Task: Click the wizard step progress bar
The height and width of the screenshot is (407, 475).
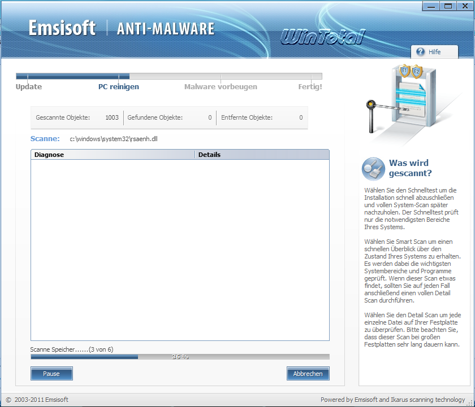Action: click(x=169, y=76)
